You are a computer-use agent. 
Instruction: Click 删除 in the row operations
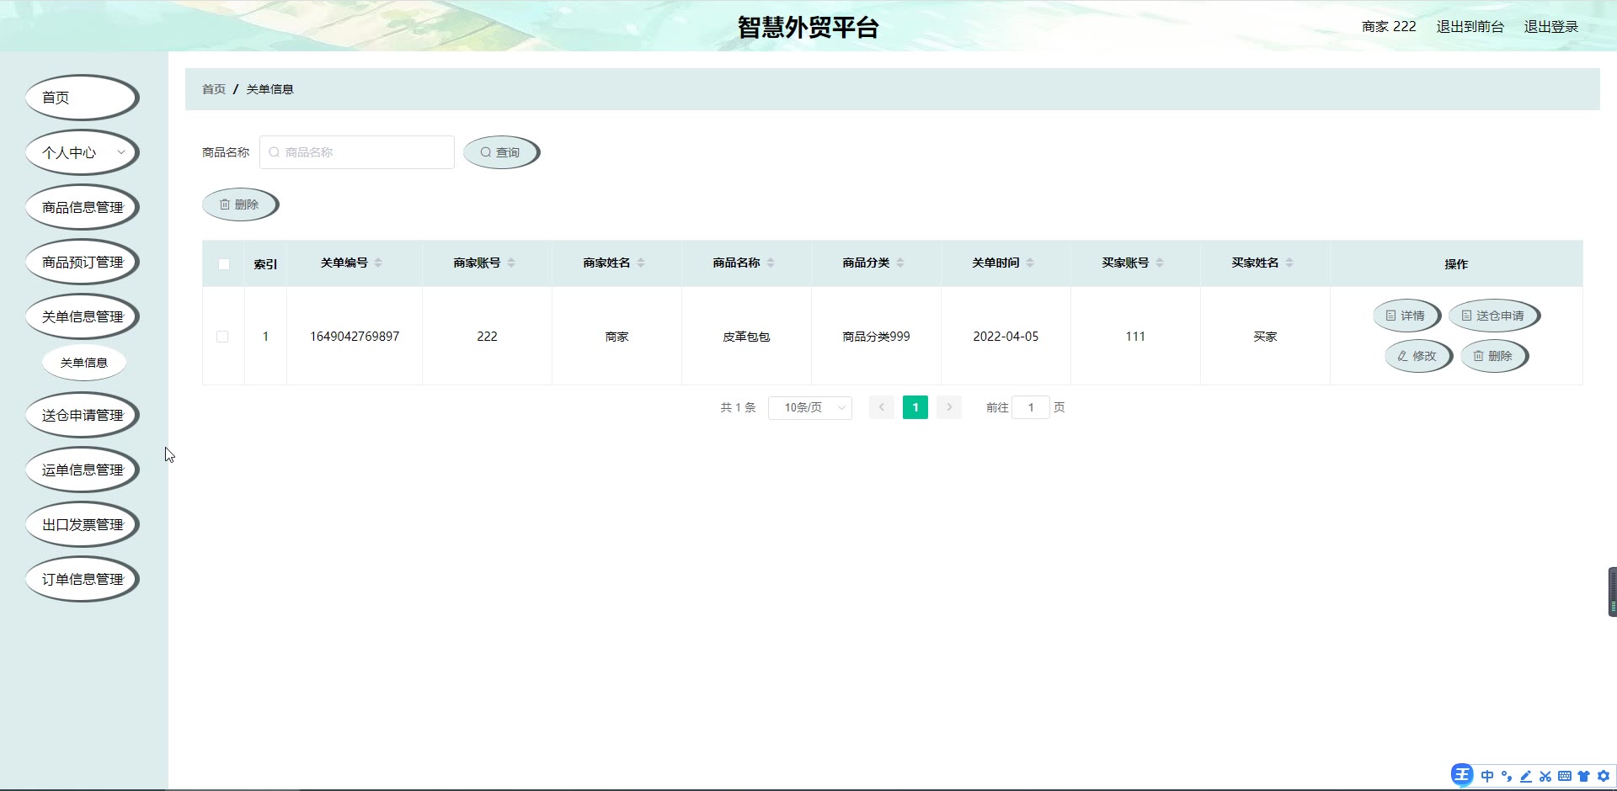pyautogui.click(x=1494, y=356)
